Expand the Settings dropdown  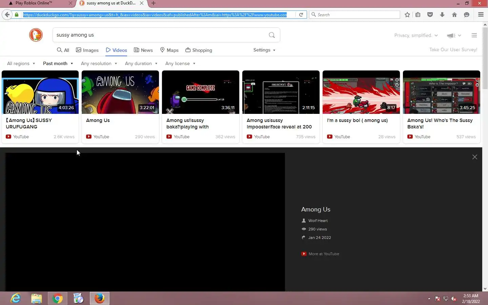point(264,50)
